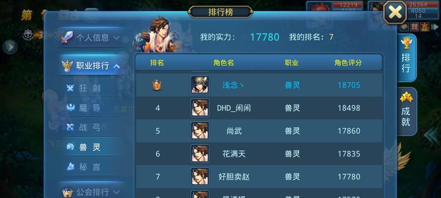Open avatar of player DHD_闲闲
The width and height of the screenshot is (441, 198).
tap(200, 108)
